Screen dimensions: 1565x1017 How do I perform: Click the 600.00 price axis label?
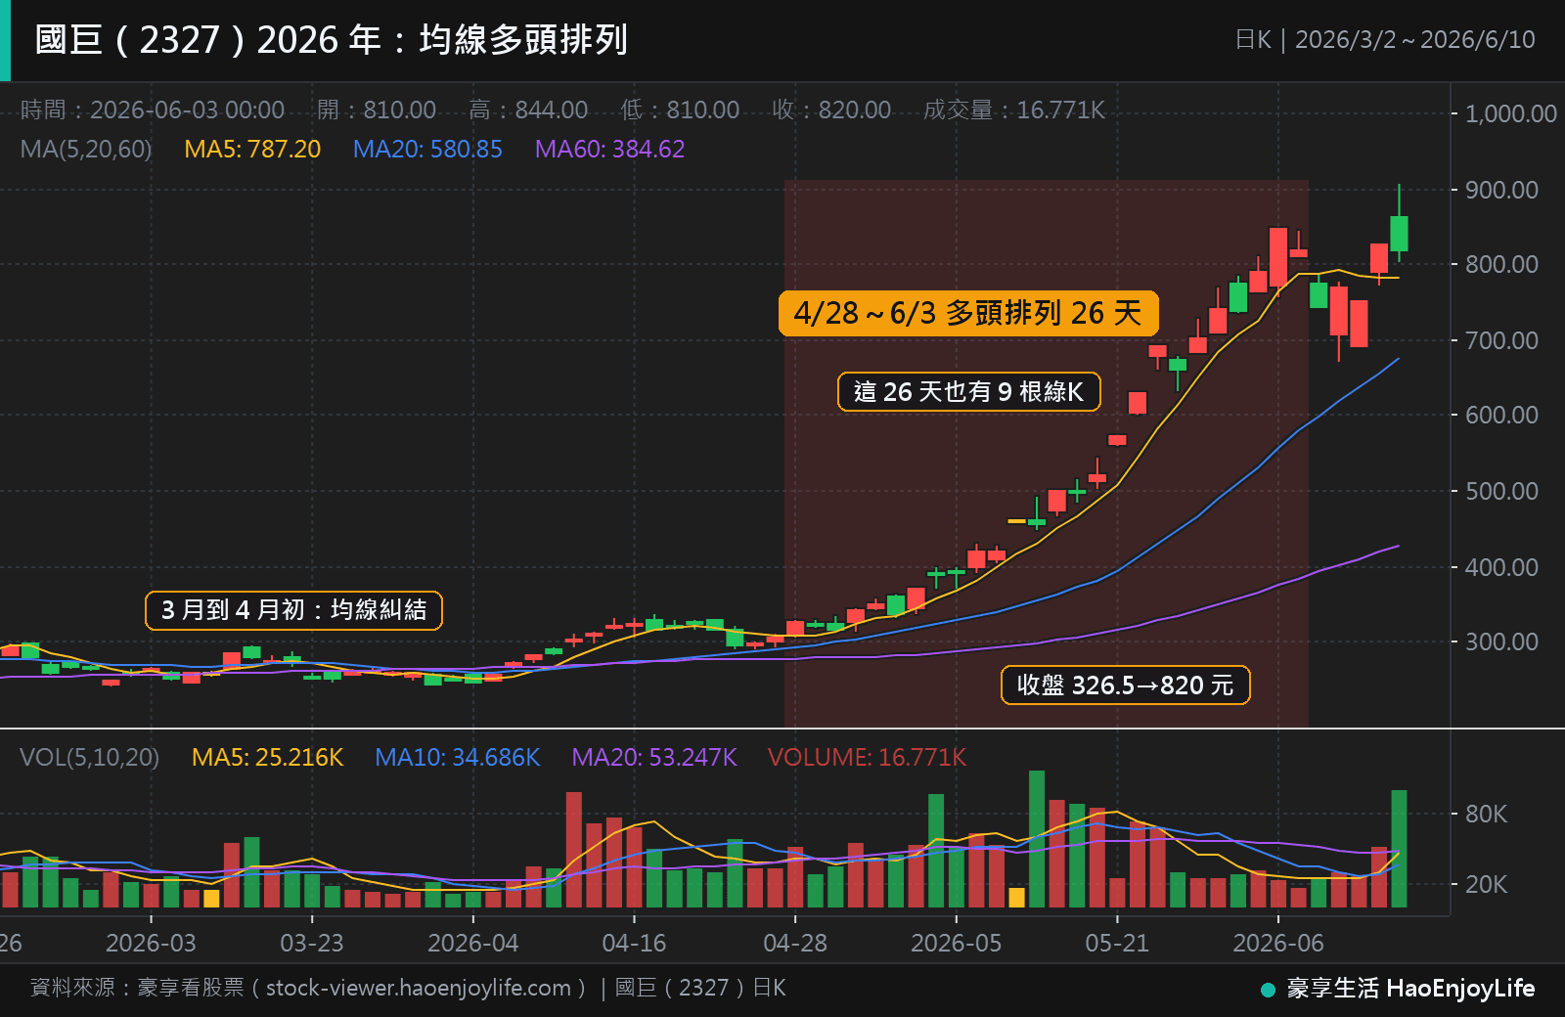click(1501, 415)
